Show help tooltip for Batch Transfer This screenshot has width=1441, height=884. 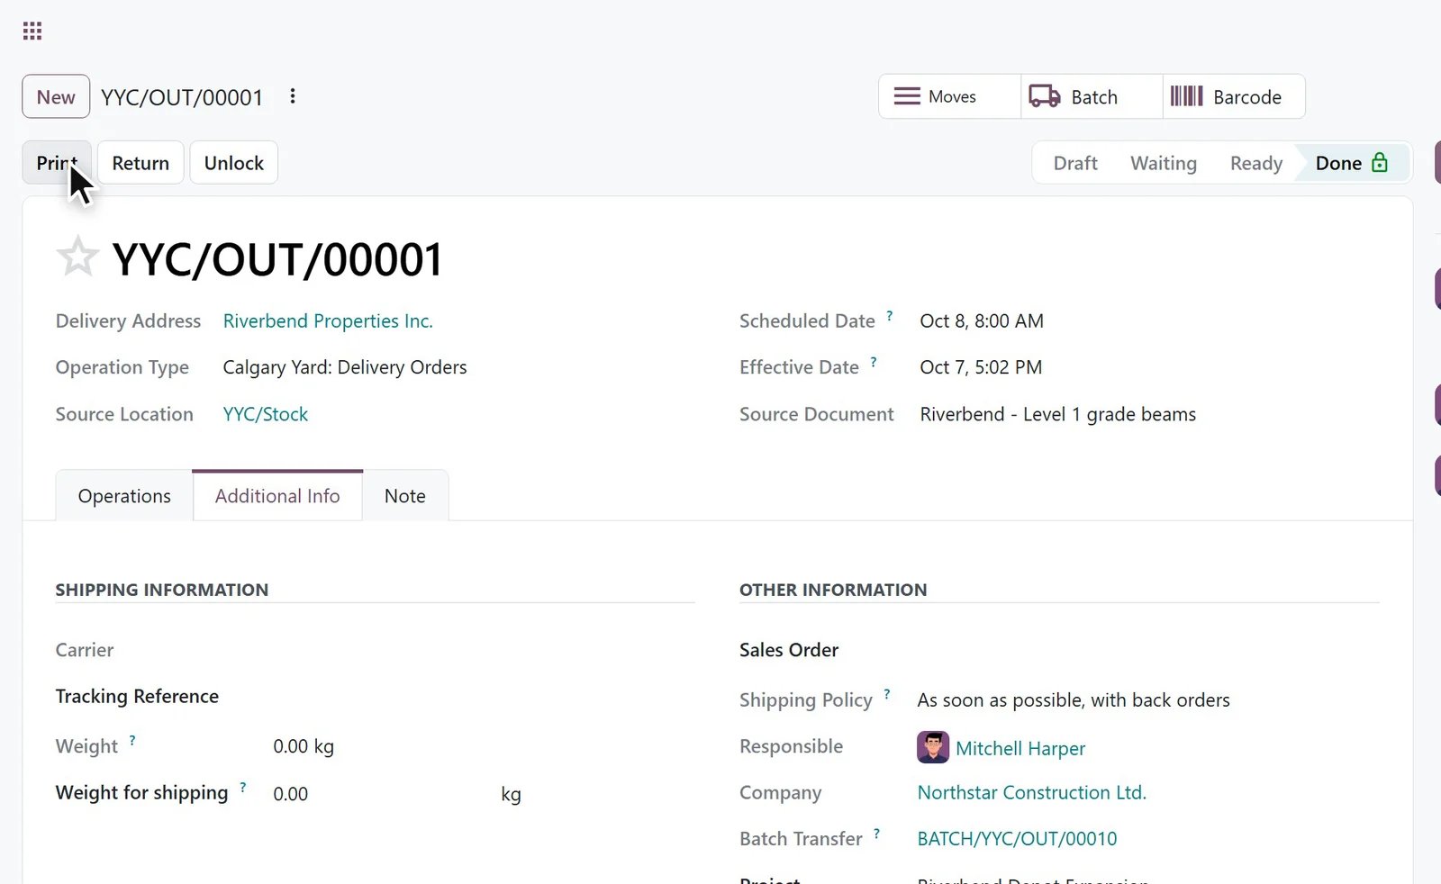pyautogui.click(x=876, y=834)
